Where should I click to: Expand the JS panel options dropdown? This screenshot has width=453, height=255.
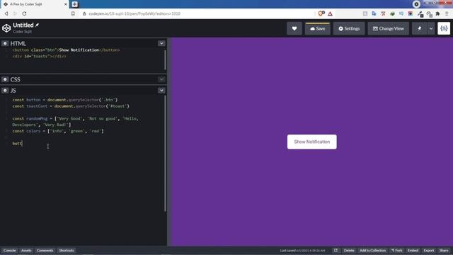(161, 91)
